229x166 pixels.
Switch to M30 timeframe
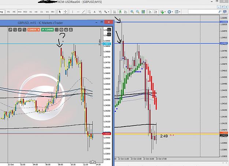coord(25,12)
